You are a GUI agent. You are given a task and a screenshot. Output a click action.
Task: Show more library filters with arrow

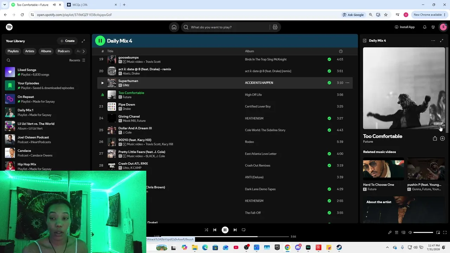(x=83, y=51)
